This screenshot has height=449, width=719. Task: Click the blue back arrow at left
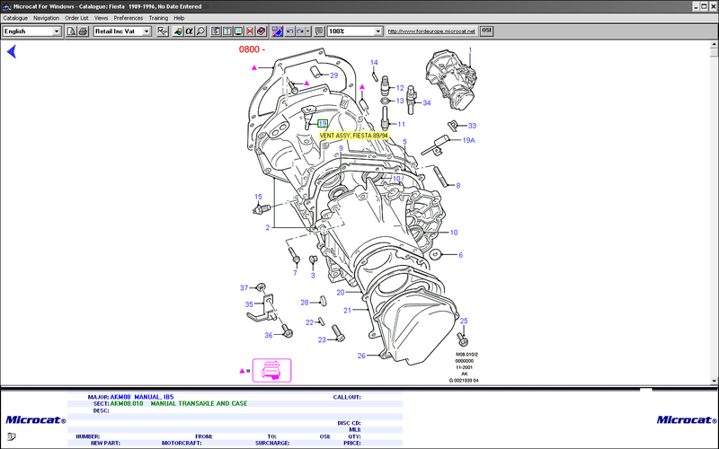(x=12, y=51)
